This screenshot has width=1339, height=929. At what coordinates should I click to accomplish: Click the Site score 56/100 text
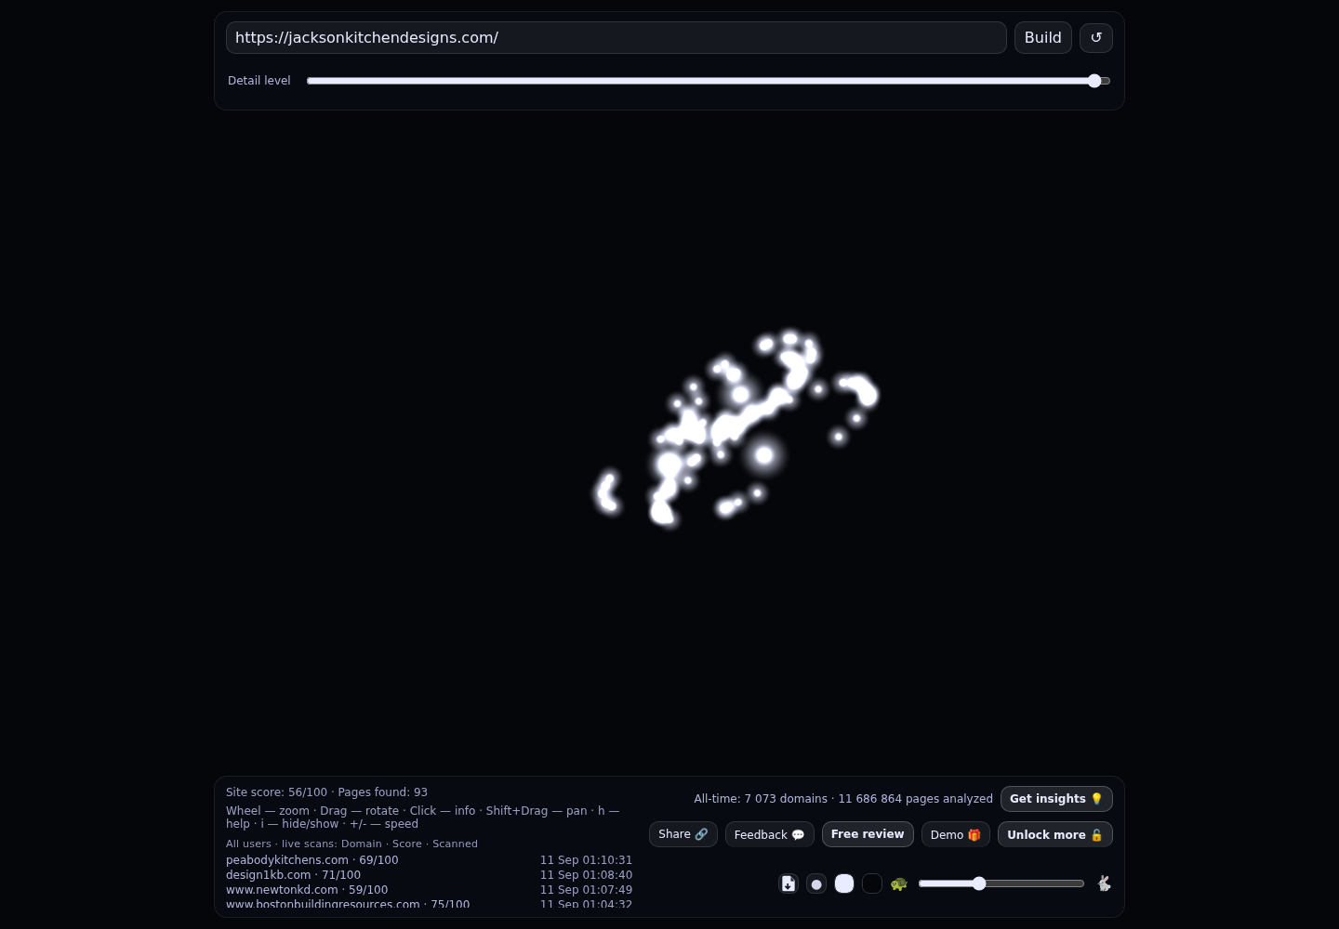pos(277,792)
